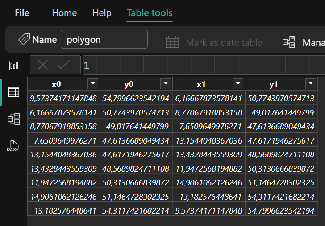Click y0 cell 47,6136689049434 in fourth row

point(136,140)
